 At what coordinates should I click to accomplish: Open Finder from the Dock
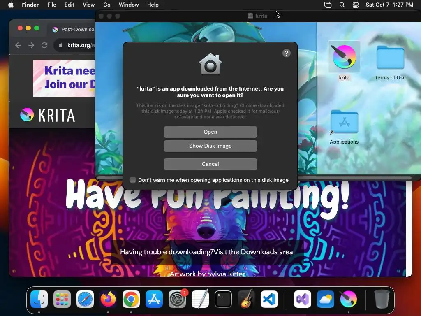coord(39,299)
